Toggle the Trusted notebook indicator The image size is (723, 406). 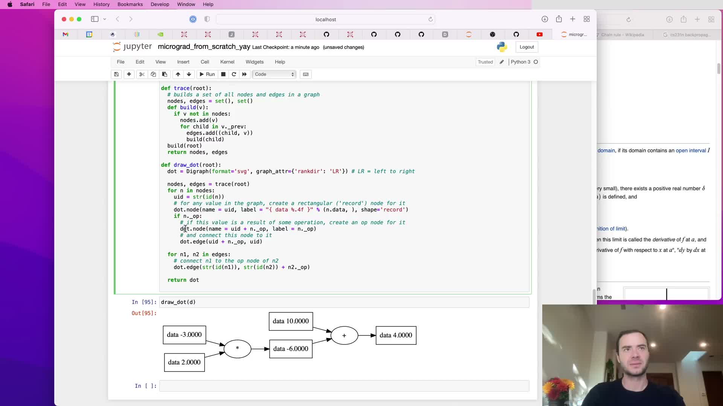tap(485, 62)
